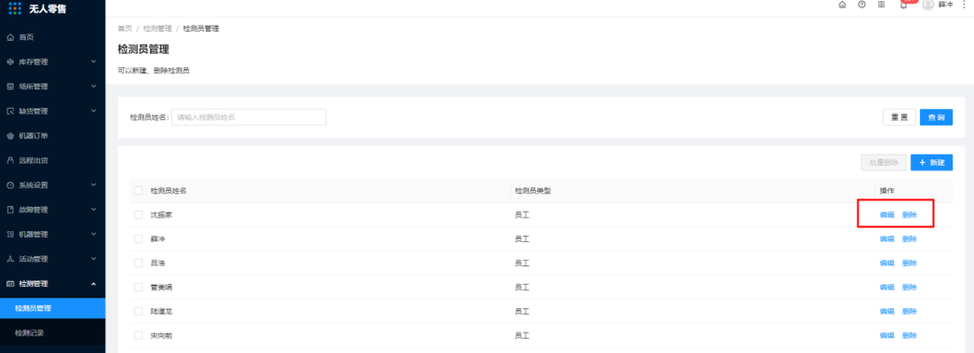Expand the 库存管理 menu
The width and height of the screenshot is (974, 353).
(53, 62)
